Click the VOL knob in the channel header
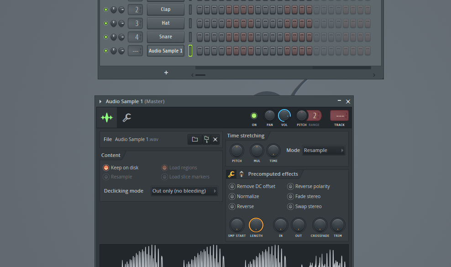Screen dimensions: 451x267 [284, 116]
